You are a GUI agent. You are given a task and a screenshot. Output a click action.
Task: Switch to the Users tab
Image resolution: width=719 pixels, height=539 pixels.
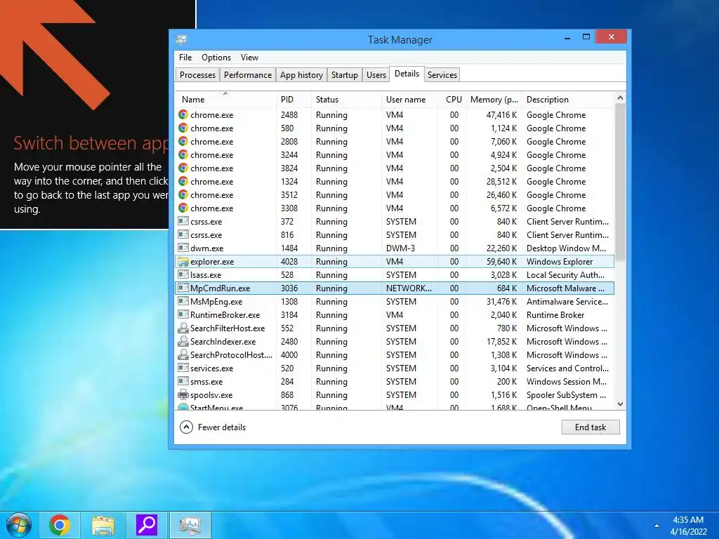(x=376, y=74)
